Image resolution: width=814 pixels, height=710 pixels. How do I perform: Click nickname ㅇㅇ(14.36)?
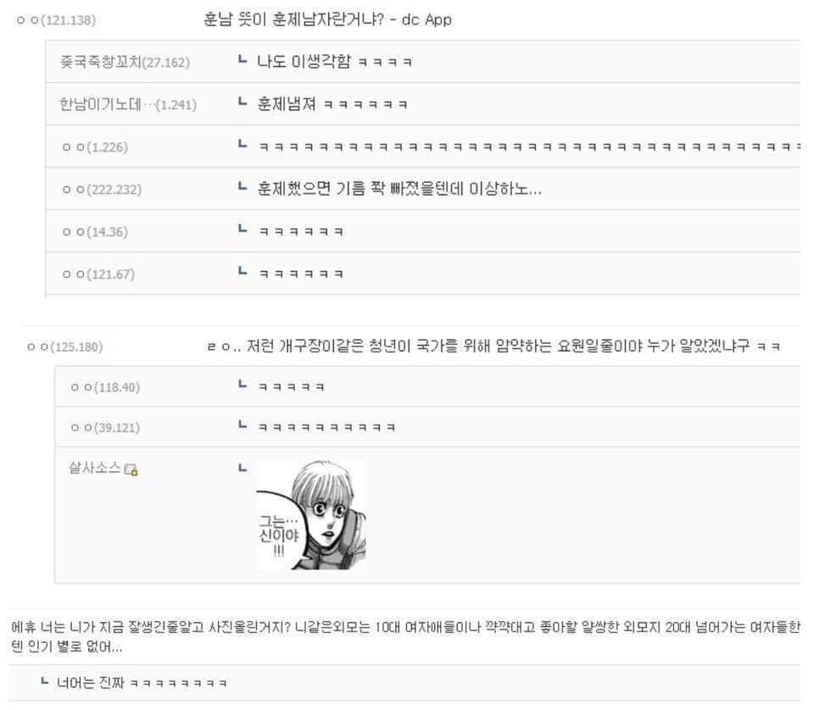pos(95,232)
